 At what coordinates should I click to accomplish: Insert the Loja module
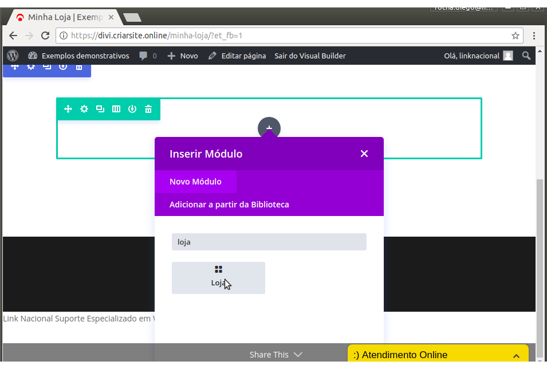[218, 278]
